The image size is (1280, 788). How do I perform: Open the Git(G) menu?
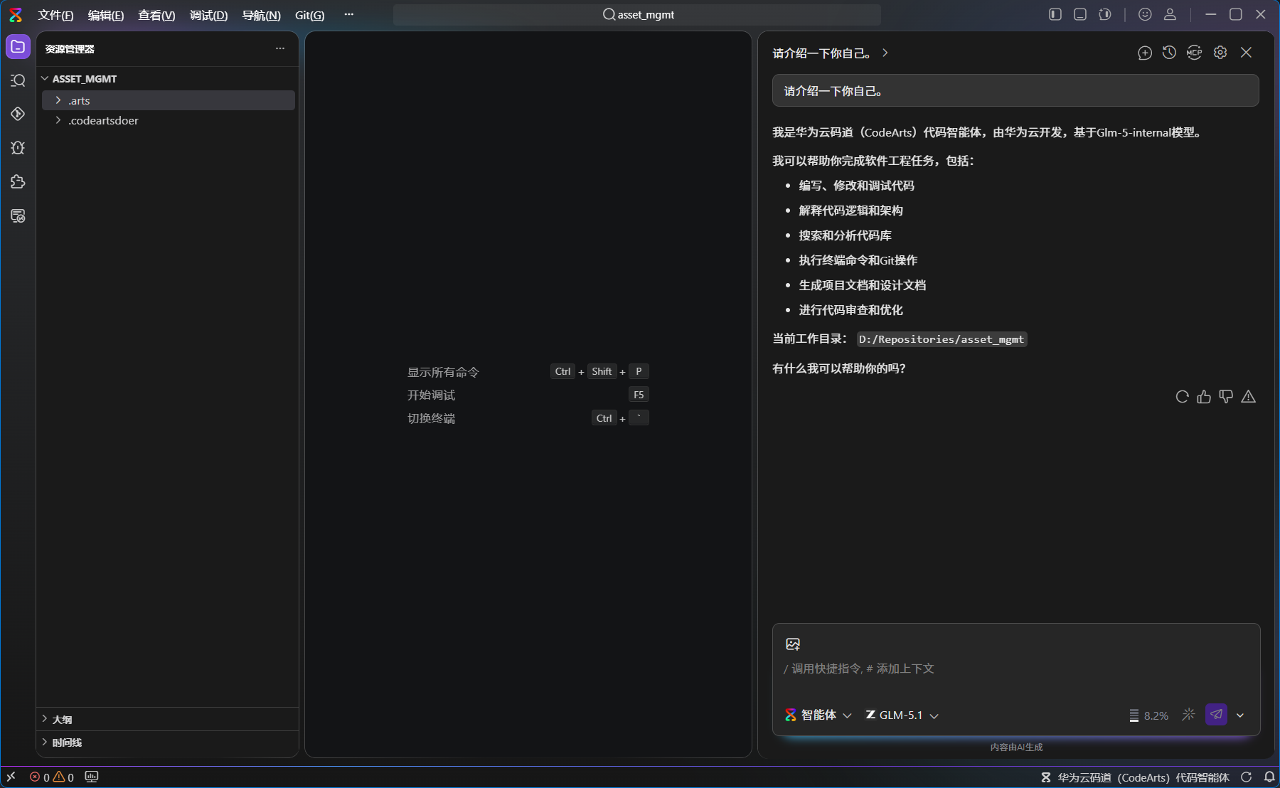(x=309, y=15)
